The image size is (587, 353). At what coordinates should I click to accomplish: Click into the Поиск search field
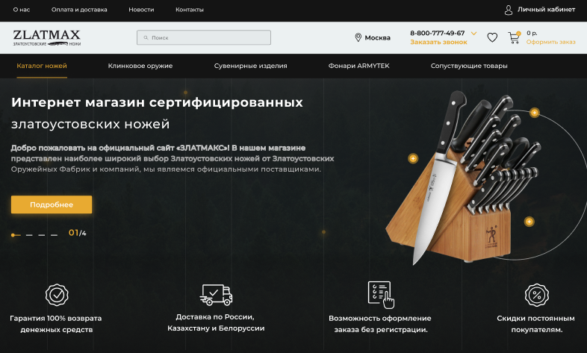(204, 37)
